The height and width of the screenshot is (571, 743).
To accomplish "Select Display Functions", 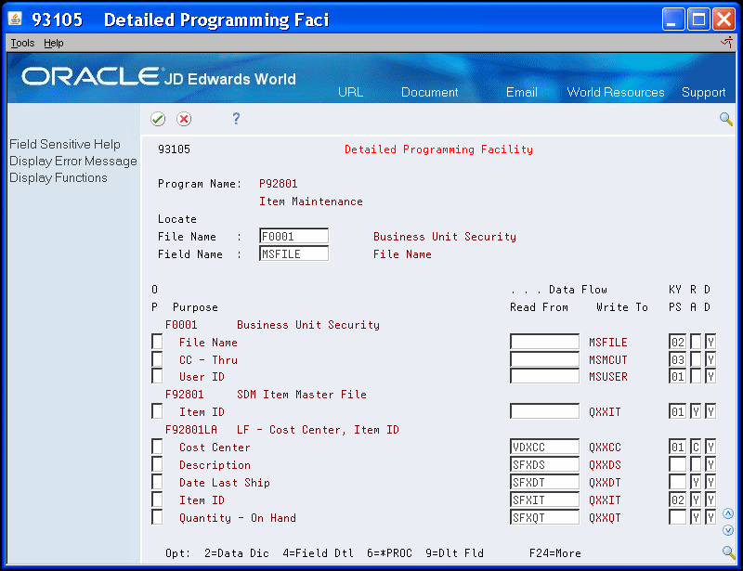I will pyautogui.click(x=59, y=177).
